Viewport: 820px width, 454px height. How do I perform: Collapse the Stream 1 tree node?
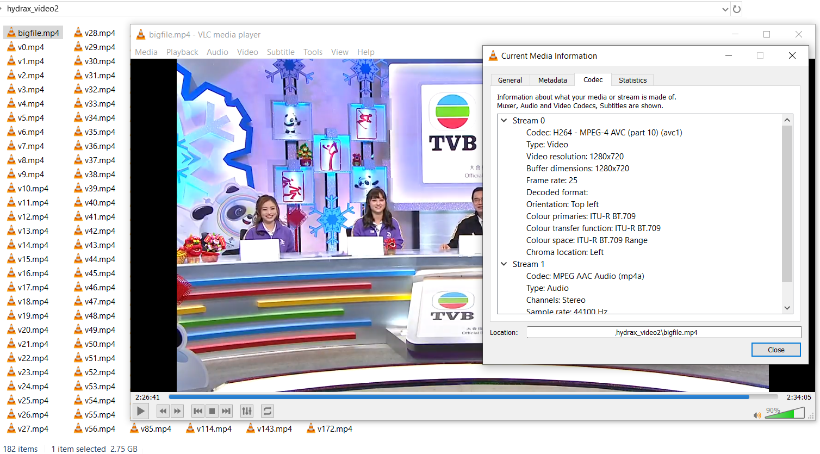tap(504, 264)
